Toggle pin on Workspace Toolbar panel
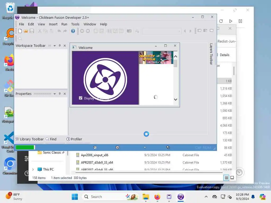271x203 pixels. tap(60, 45)
